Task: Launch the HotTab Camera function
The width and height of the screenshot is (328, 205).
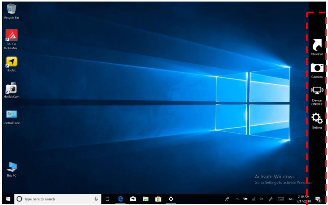Action: (x=317, y=68)
